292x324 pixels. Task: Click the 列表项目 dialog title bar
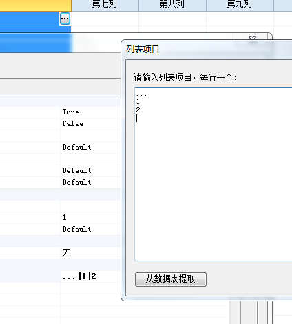tap(207, 50)
